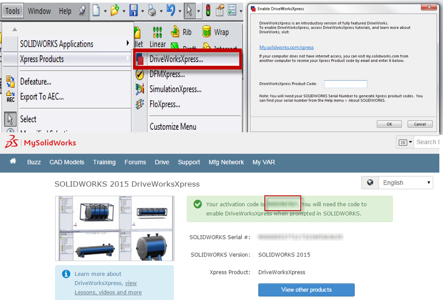Open the Options dropdown arrow
This screenshot has width=443, height=300.
[x=241, y=11]
